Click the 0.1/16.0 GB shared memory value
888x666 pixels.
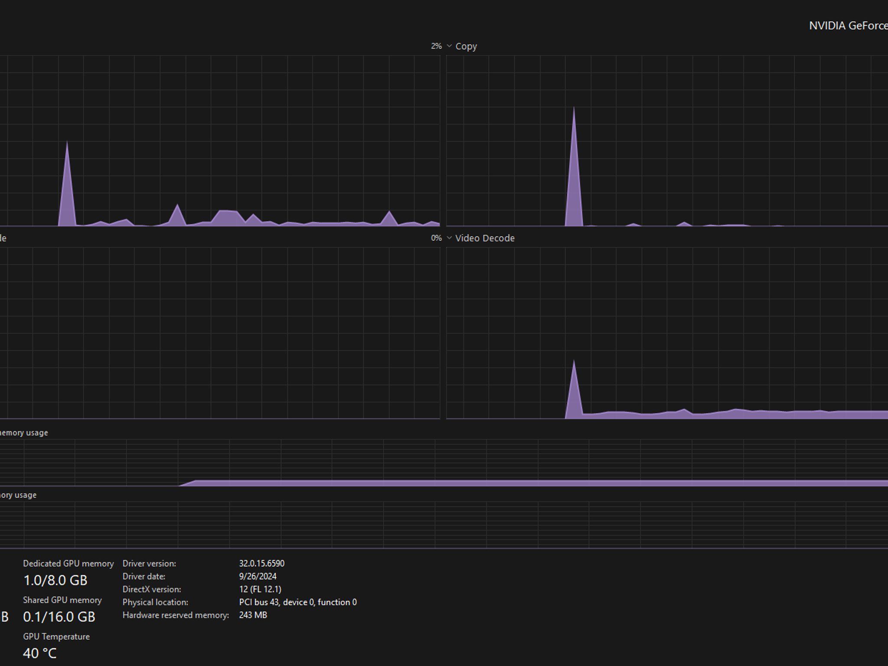[59, 617]
